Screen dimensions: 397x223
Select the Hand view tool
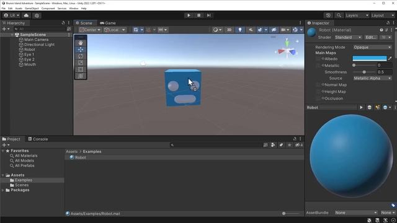(81, 43)
